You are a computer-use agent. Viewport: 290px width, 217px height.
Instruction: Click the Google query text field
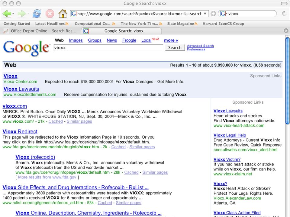click(x=108, y=48)
